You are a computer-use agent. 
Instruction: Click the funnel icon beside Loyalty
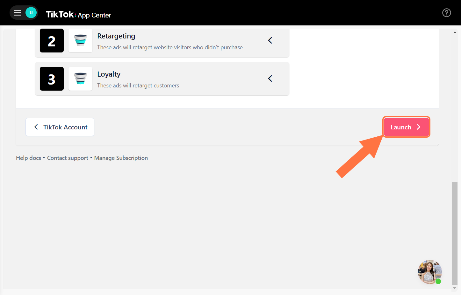(x=80, y=79)
